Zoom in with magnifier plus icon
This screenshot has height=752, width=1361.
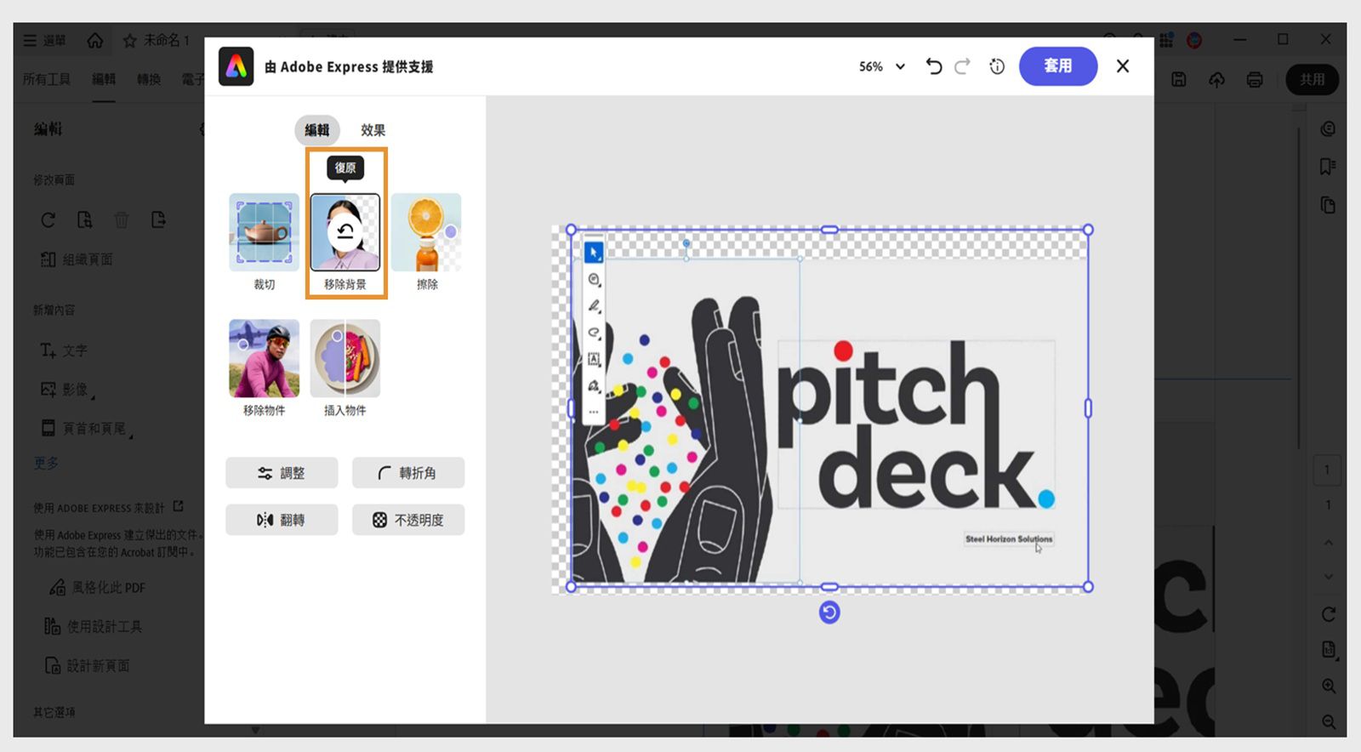click(1329, 686)
